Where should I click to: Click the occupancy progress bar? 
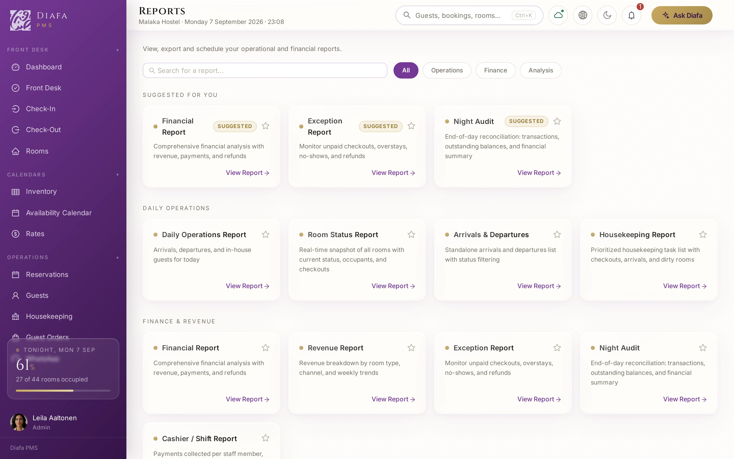[x=63, y=391]
